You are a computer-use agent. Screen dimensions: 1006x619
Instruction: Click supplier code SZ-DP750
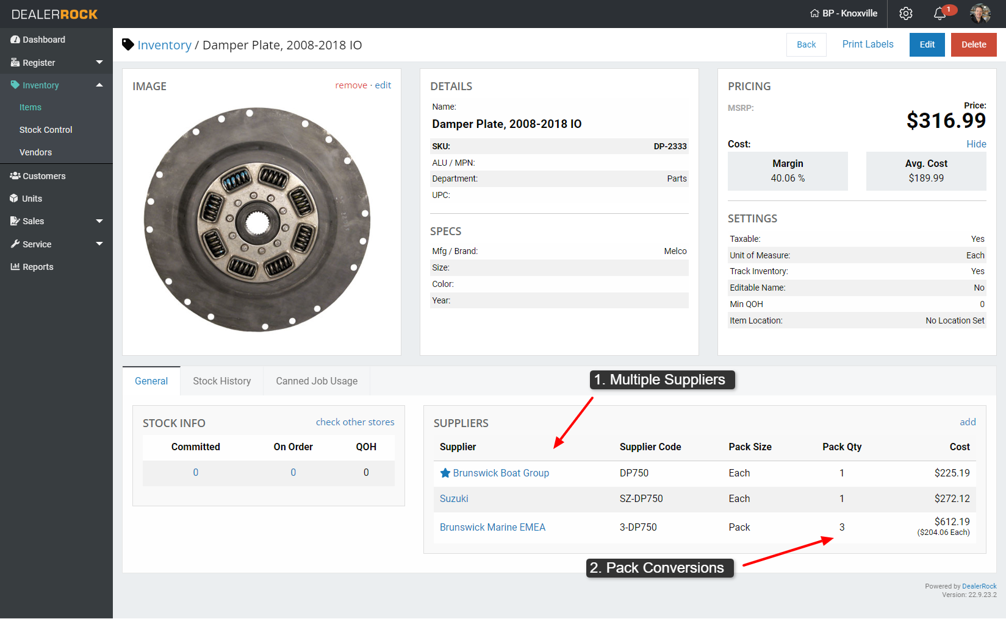point(641,498)
